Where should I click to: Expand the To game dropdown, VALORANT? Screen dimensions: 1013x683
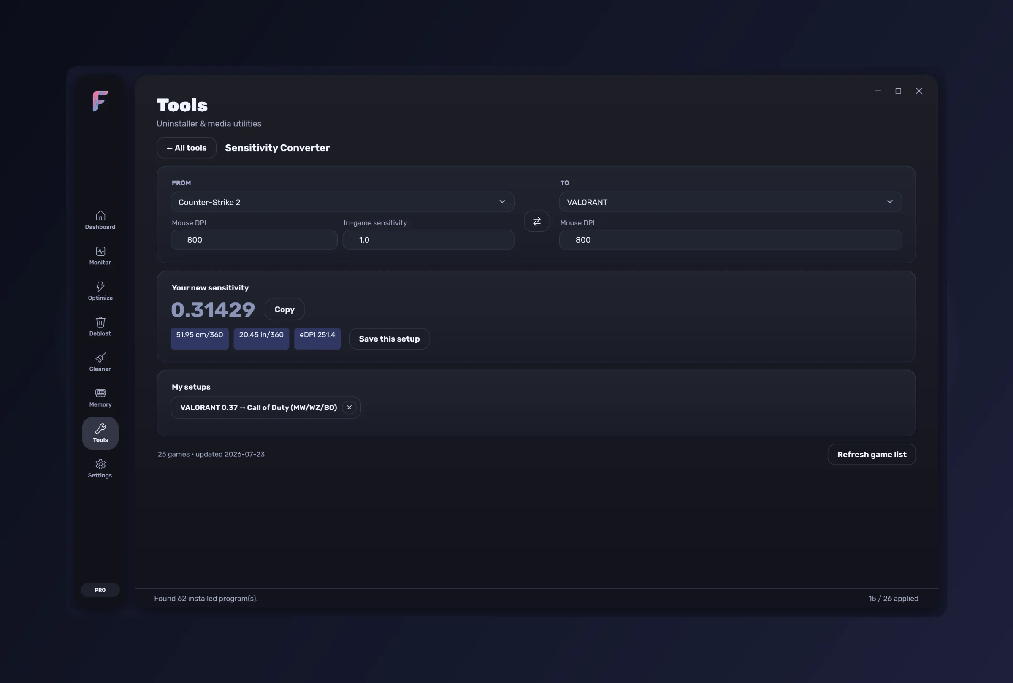[730, 202]
